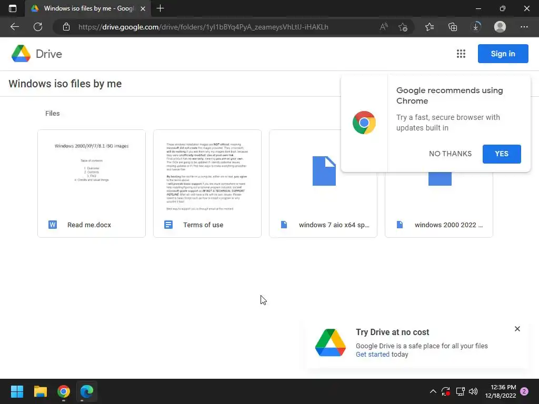Dismiss the Try Drive at no cost banner
Screen dimensions: 539x404
point(517,329)
